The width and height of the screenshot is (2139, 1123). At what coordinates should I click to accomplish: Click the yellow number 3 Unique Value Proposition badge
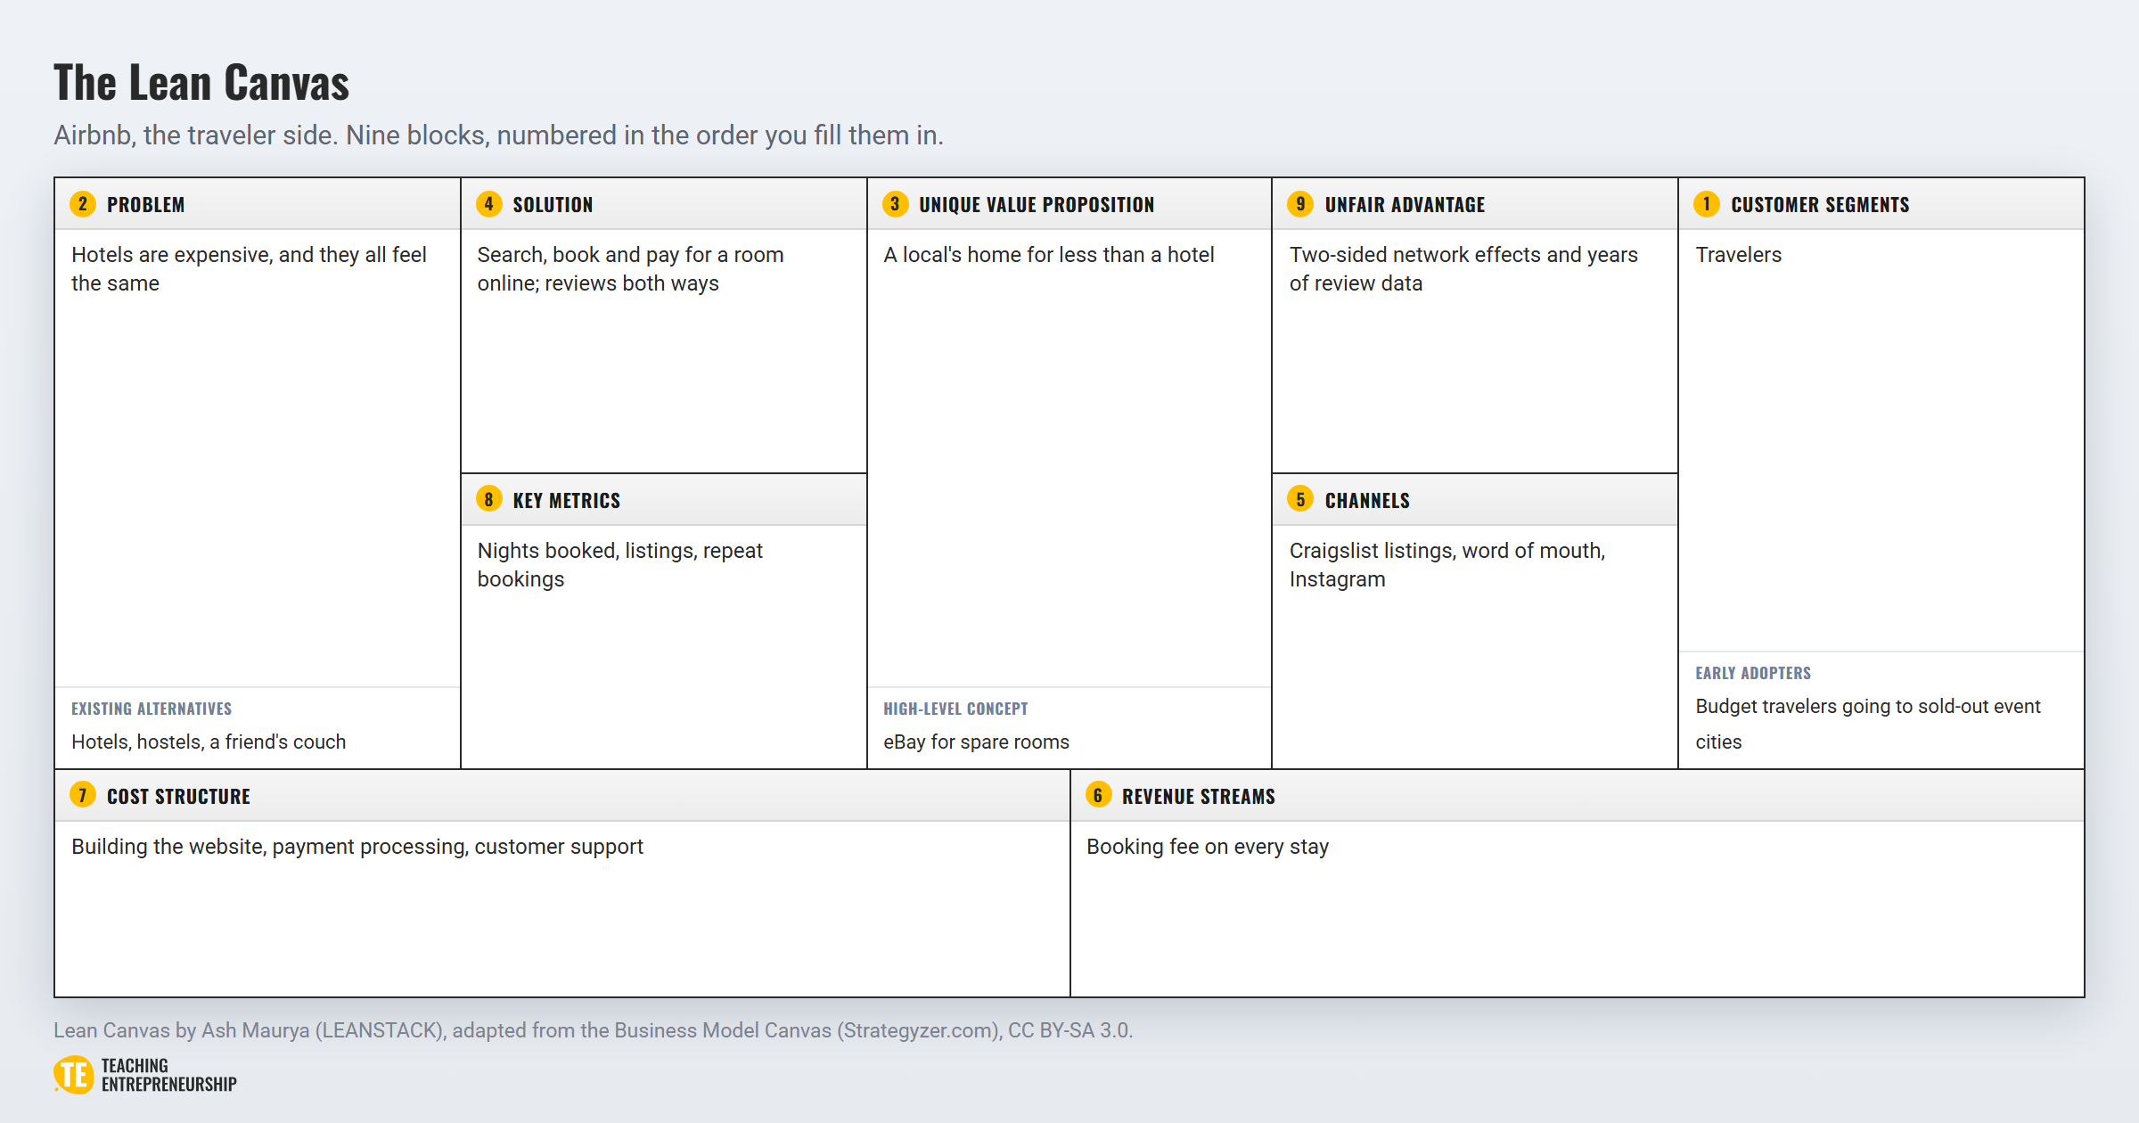coord(895,204)
